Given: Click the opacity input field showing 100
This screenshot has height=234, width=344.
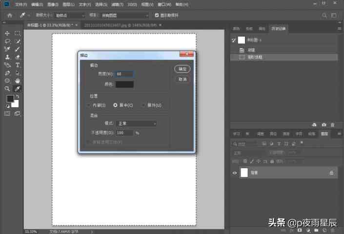Looking at the screenshot, I should pos(124,133).
